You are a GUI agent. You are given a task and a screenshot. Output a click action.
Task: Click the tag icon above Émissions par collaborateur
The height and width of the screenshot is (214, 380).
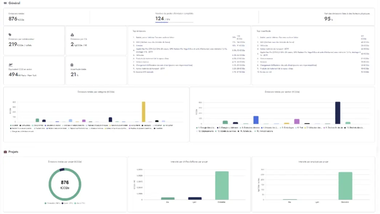coord(10,35)
